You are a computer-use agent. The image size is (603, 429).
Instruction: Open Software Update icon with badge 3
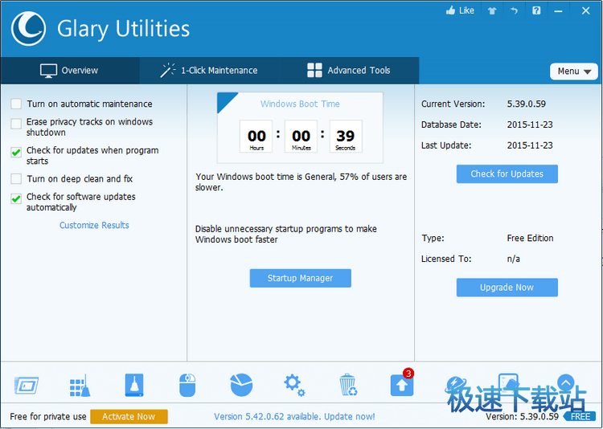[x=402, y=384]
